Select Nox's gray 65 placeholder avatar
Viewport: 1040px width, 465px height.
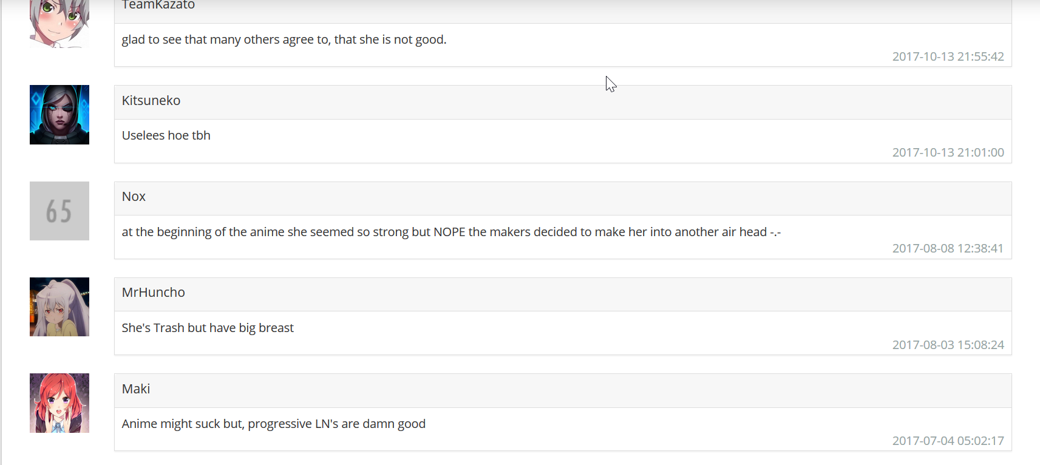pos(59,211)
